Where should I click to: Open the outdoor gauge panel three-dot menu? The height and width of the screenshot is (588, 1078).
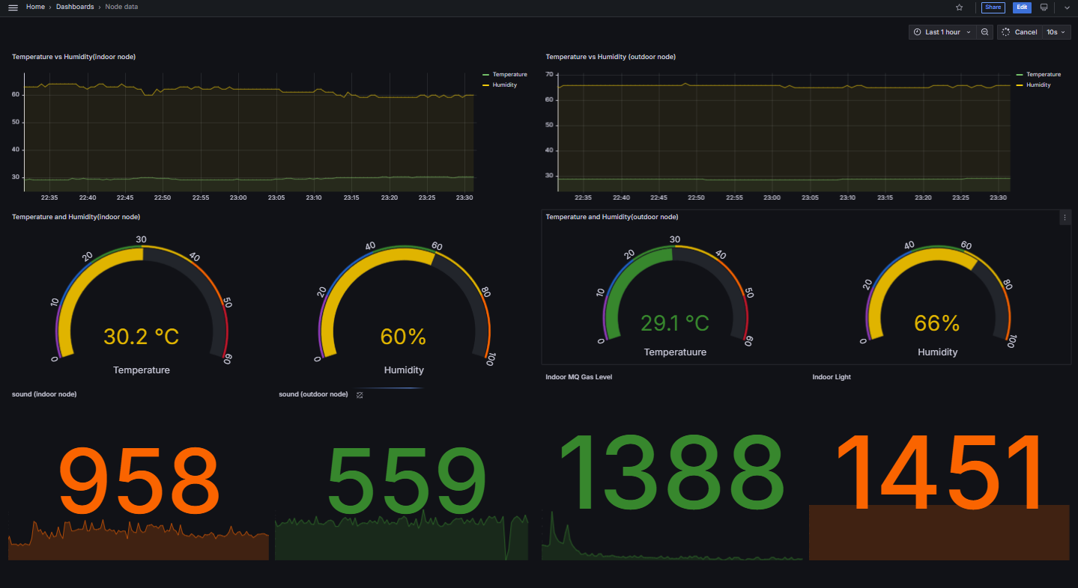pos(1065,218)
